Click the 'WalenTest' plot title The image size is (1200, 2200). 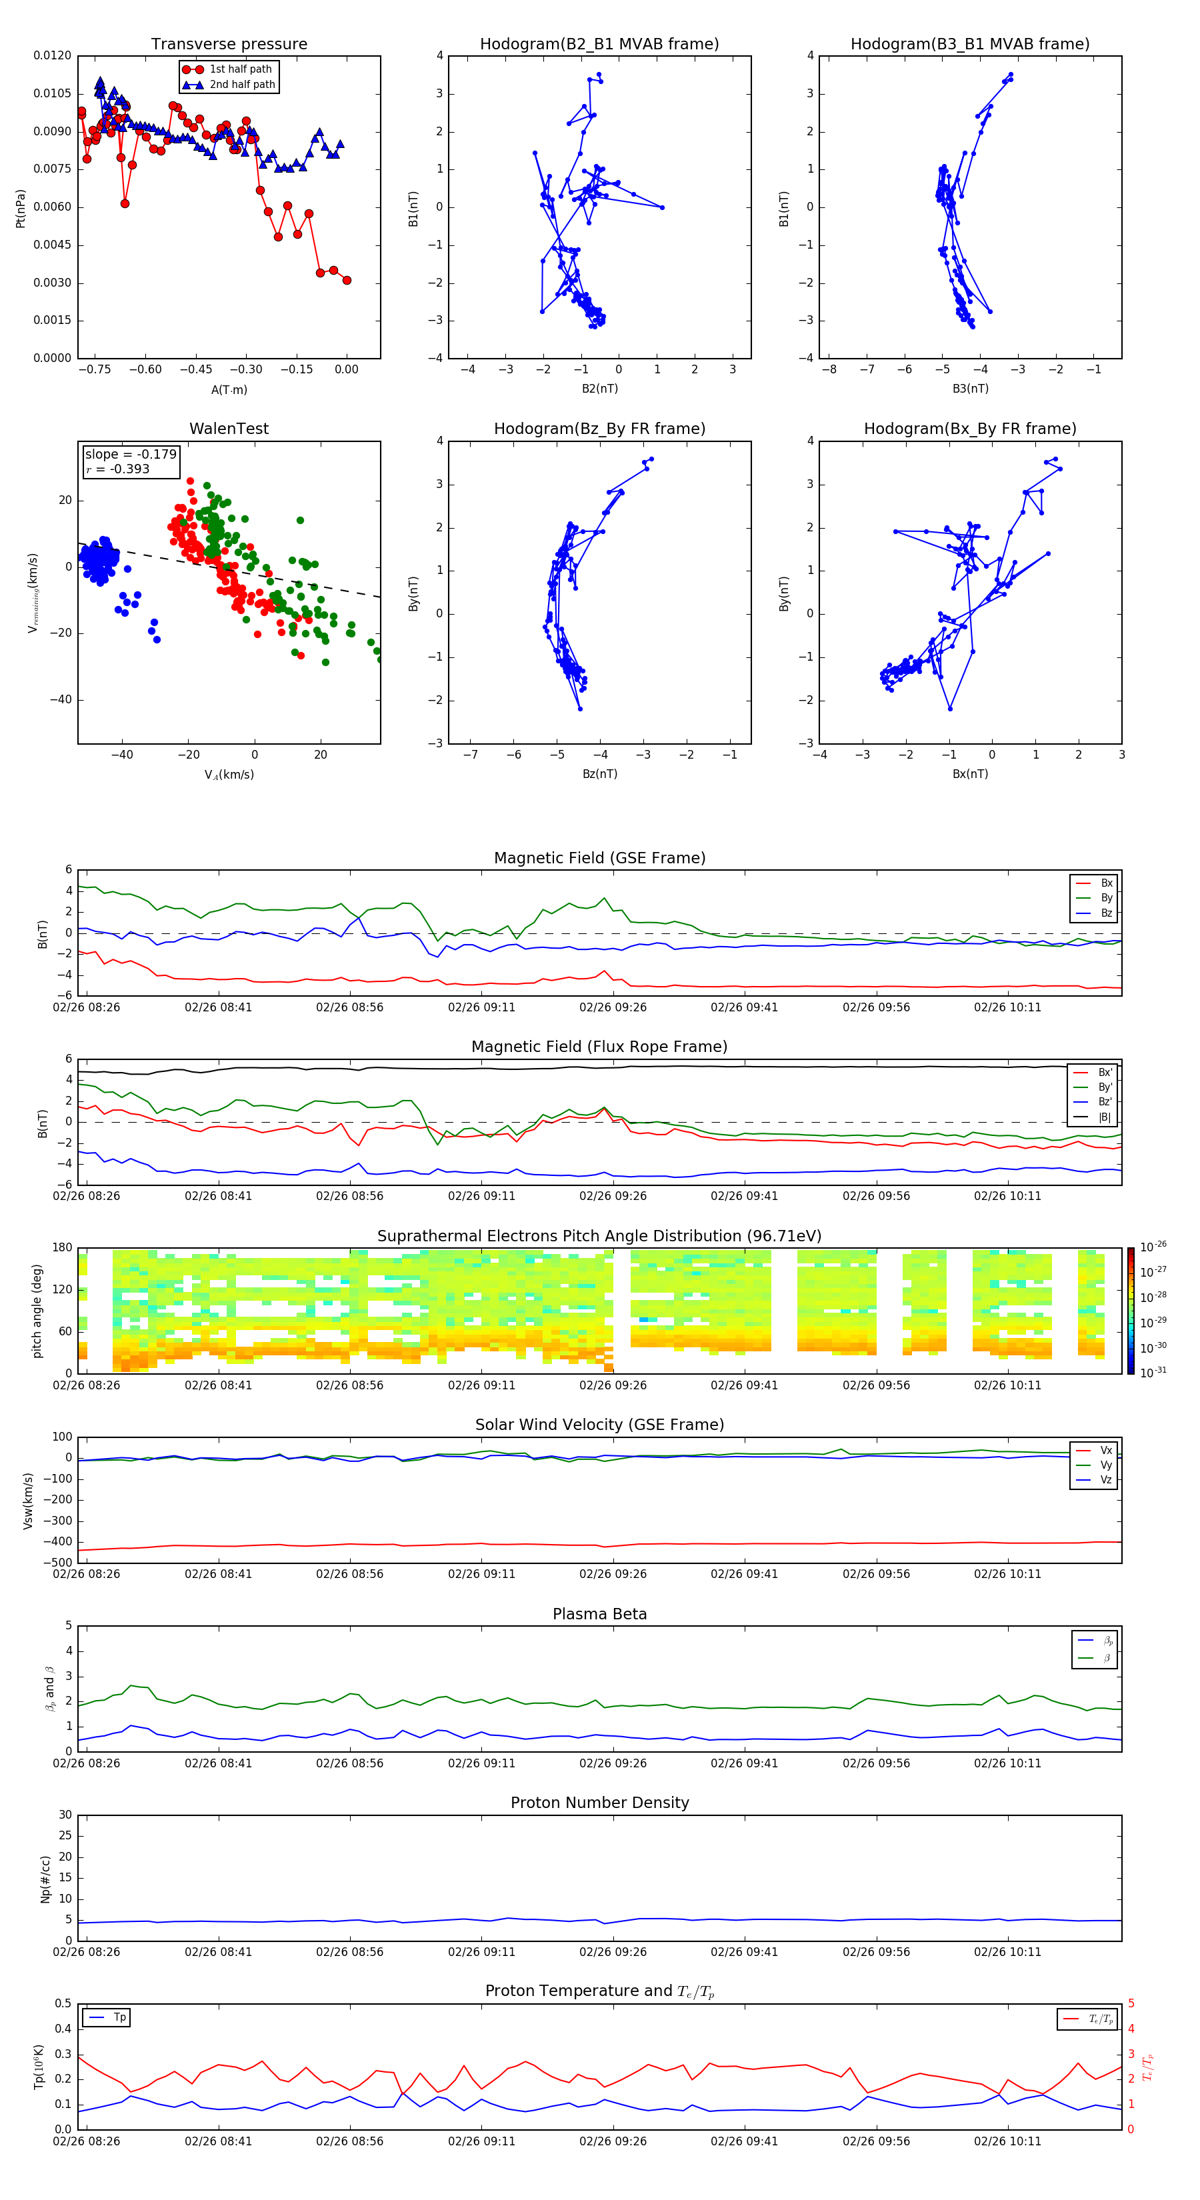tap(229, 429)
